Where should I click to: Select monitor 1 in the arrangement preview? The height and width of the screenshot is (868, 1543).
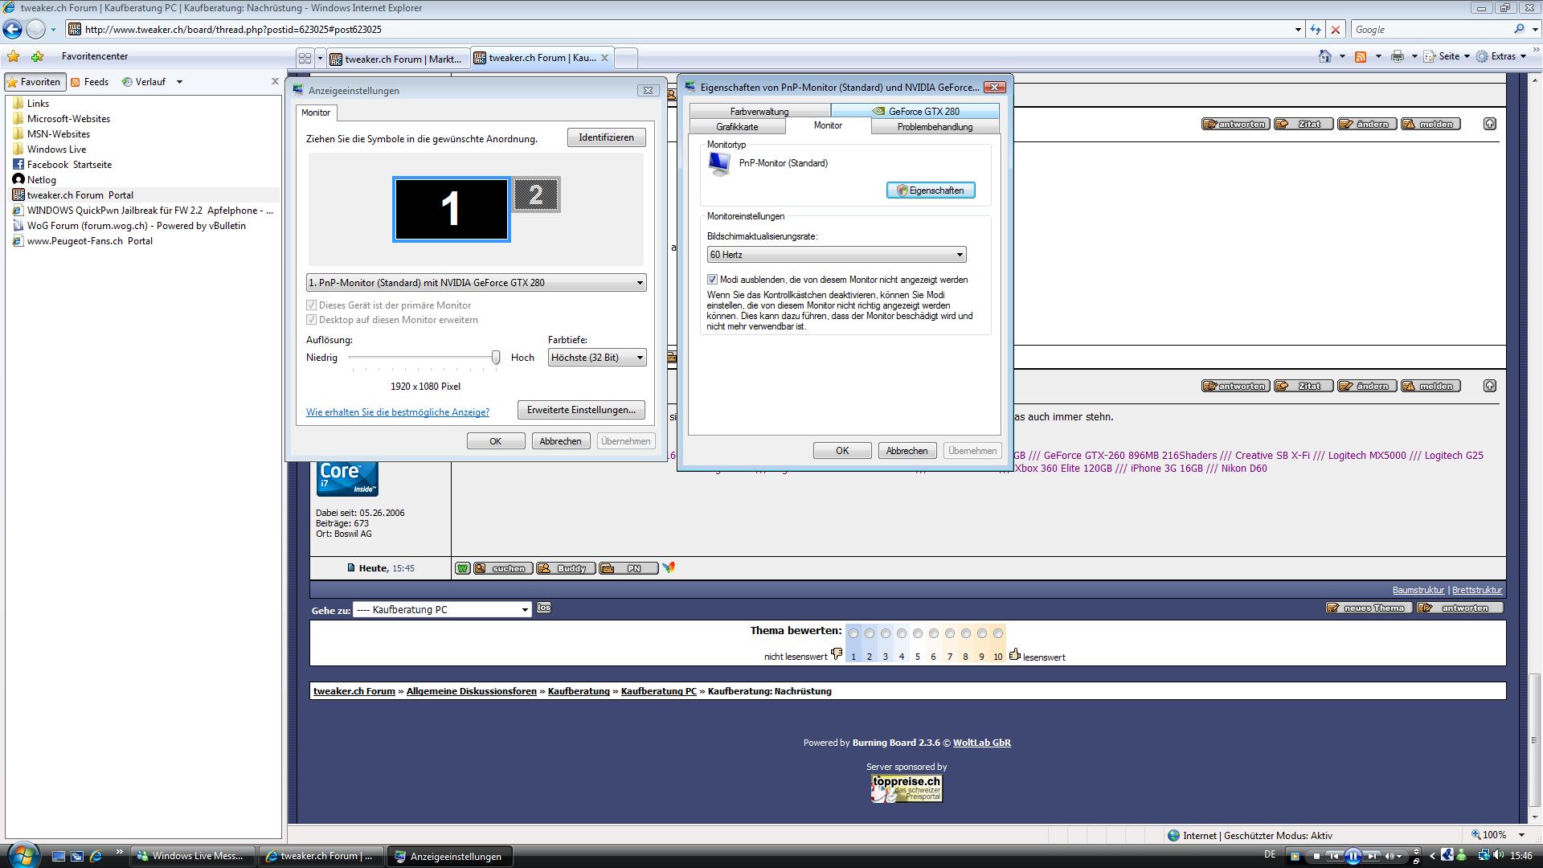coord(451,209)
